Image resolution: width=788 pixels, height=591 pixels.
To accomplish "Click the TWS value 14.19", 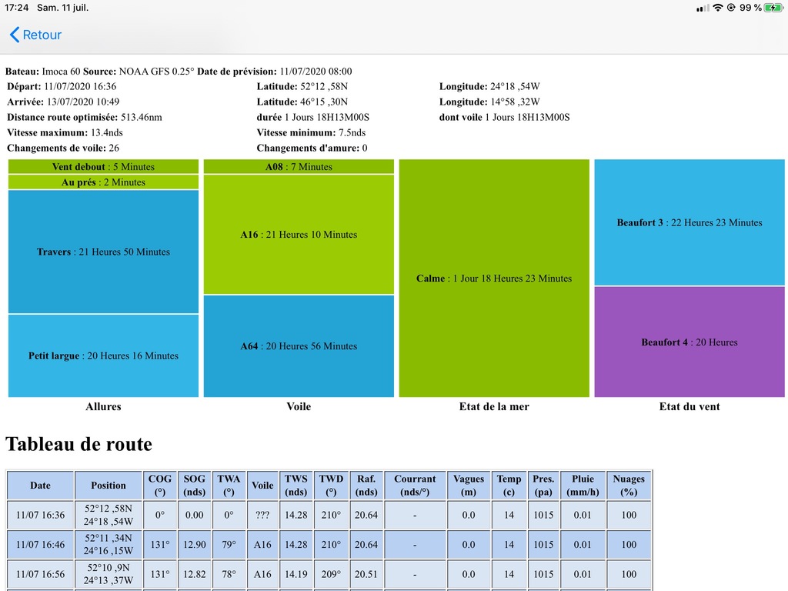I will 296,574.
